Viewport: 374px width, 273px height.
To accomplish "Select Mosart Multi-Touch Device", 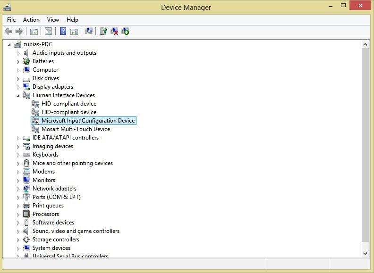I will pos(76,129).
